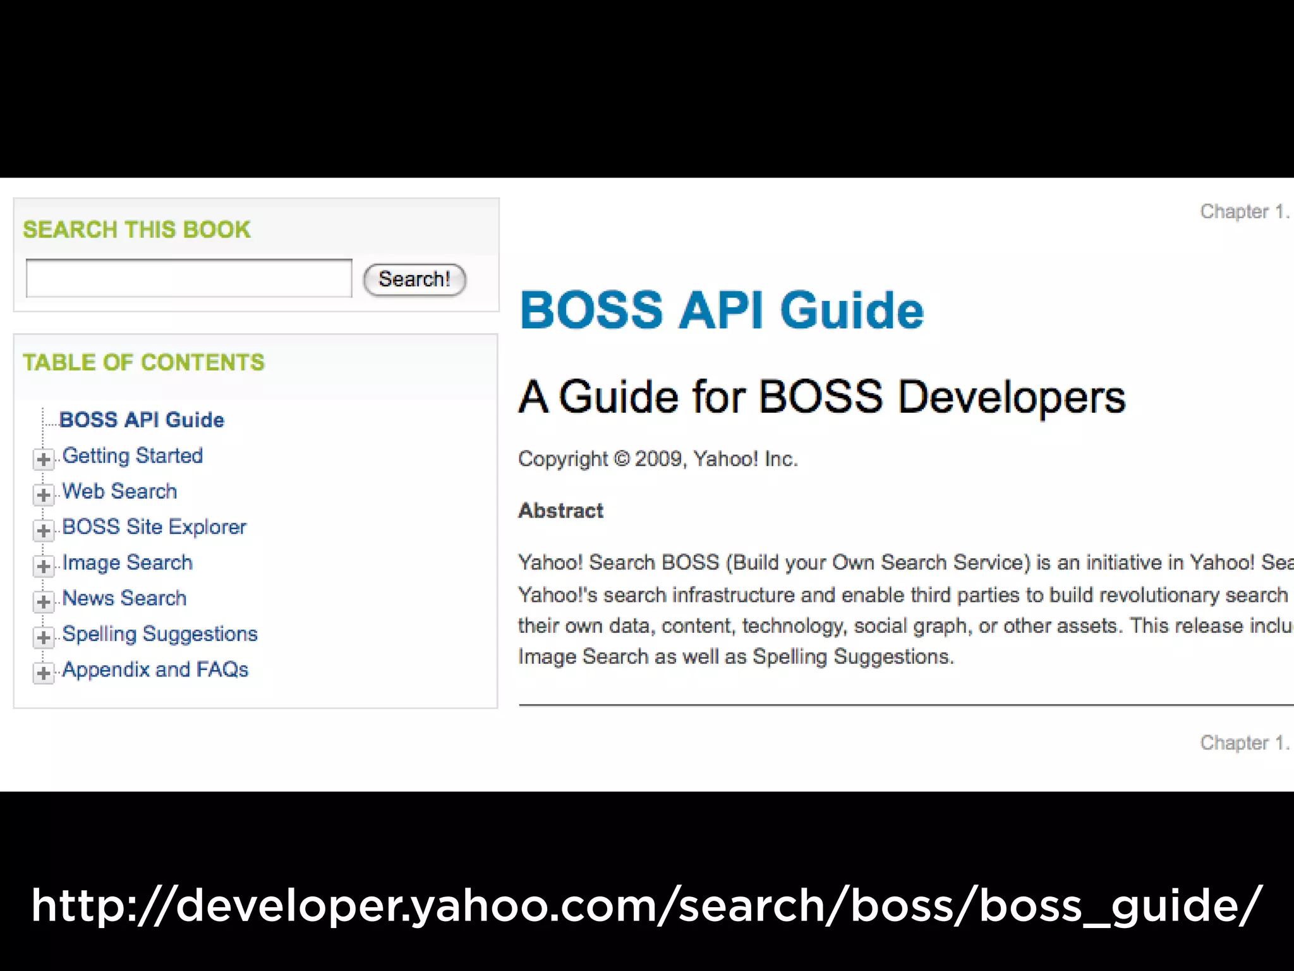Click the Search! button
This screenshot has width=1294, height=971.
(414, 279)
